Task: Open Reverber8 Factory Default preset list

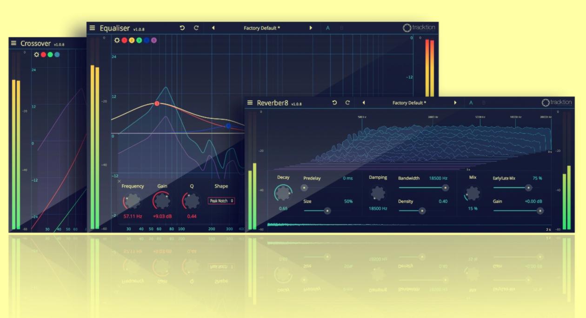Action: (409, 103)
